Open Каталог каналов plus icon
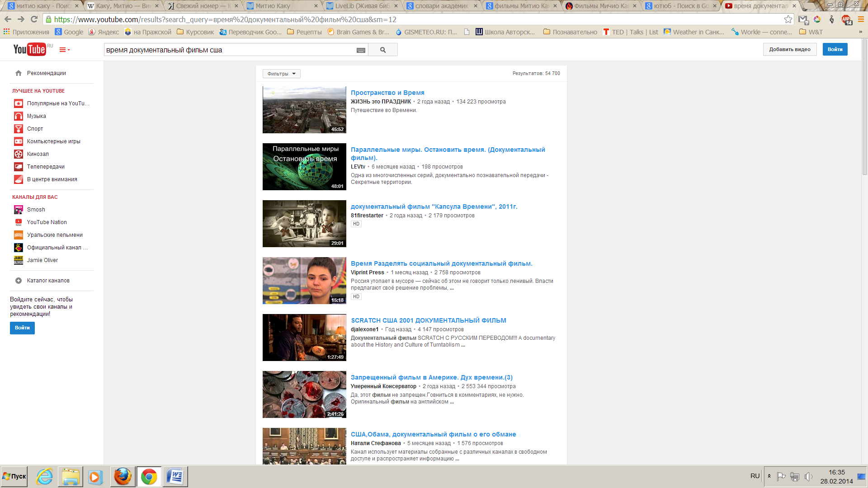The image size is (868, 488). pos(19,281)
